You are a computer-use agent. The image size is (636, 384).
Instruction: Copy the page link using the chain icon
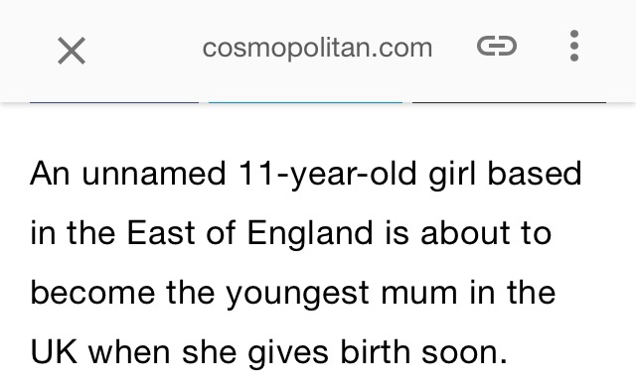497,46
